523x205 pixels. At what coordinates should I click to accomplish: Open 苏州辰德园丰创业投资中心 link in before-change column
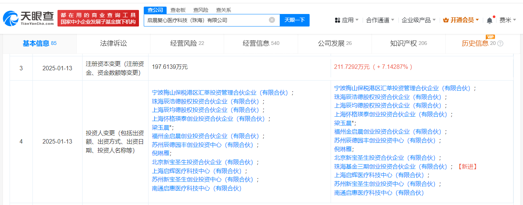coord(203,145)
